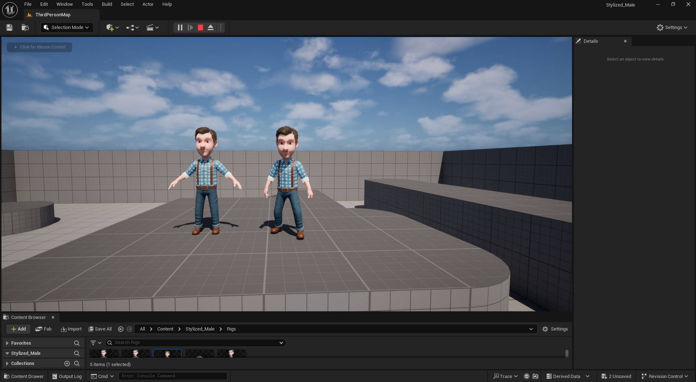This screenshot has height=382, width=696.
Task: Search within the Stylized_Male section
Action: click(76, 353)
